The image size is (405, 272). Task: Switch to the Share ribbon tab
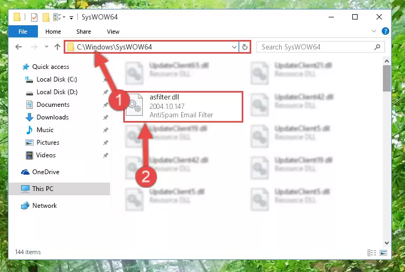point(83,32)
